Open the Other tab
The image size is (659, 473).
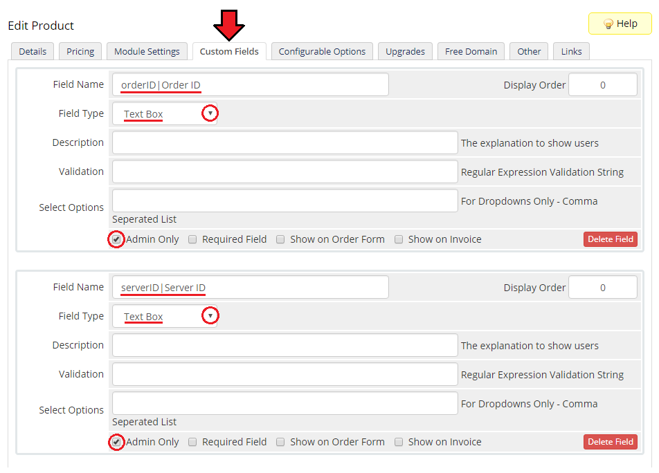(529, 51)
